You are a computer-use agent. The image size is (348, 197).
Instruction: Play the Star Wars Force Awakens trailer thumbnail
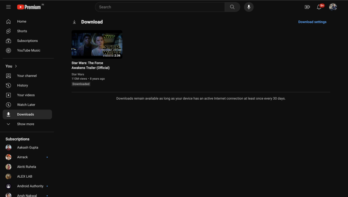tap(97, 44)
